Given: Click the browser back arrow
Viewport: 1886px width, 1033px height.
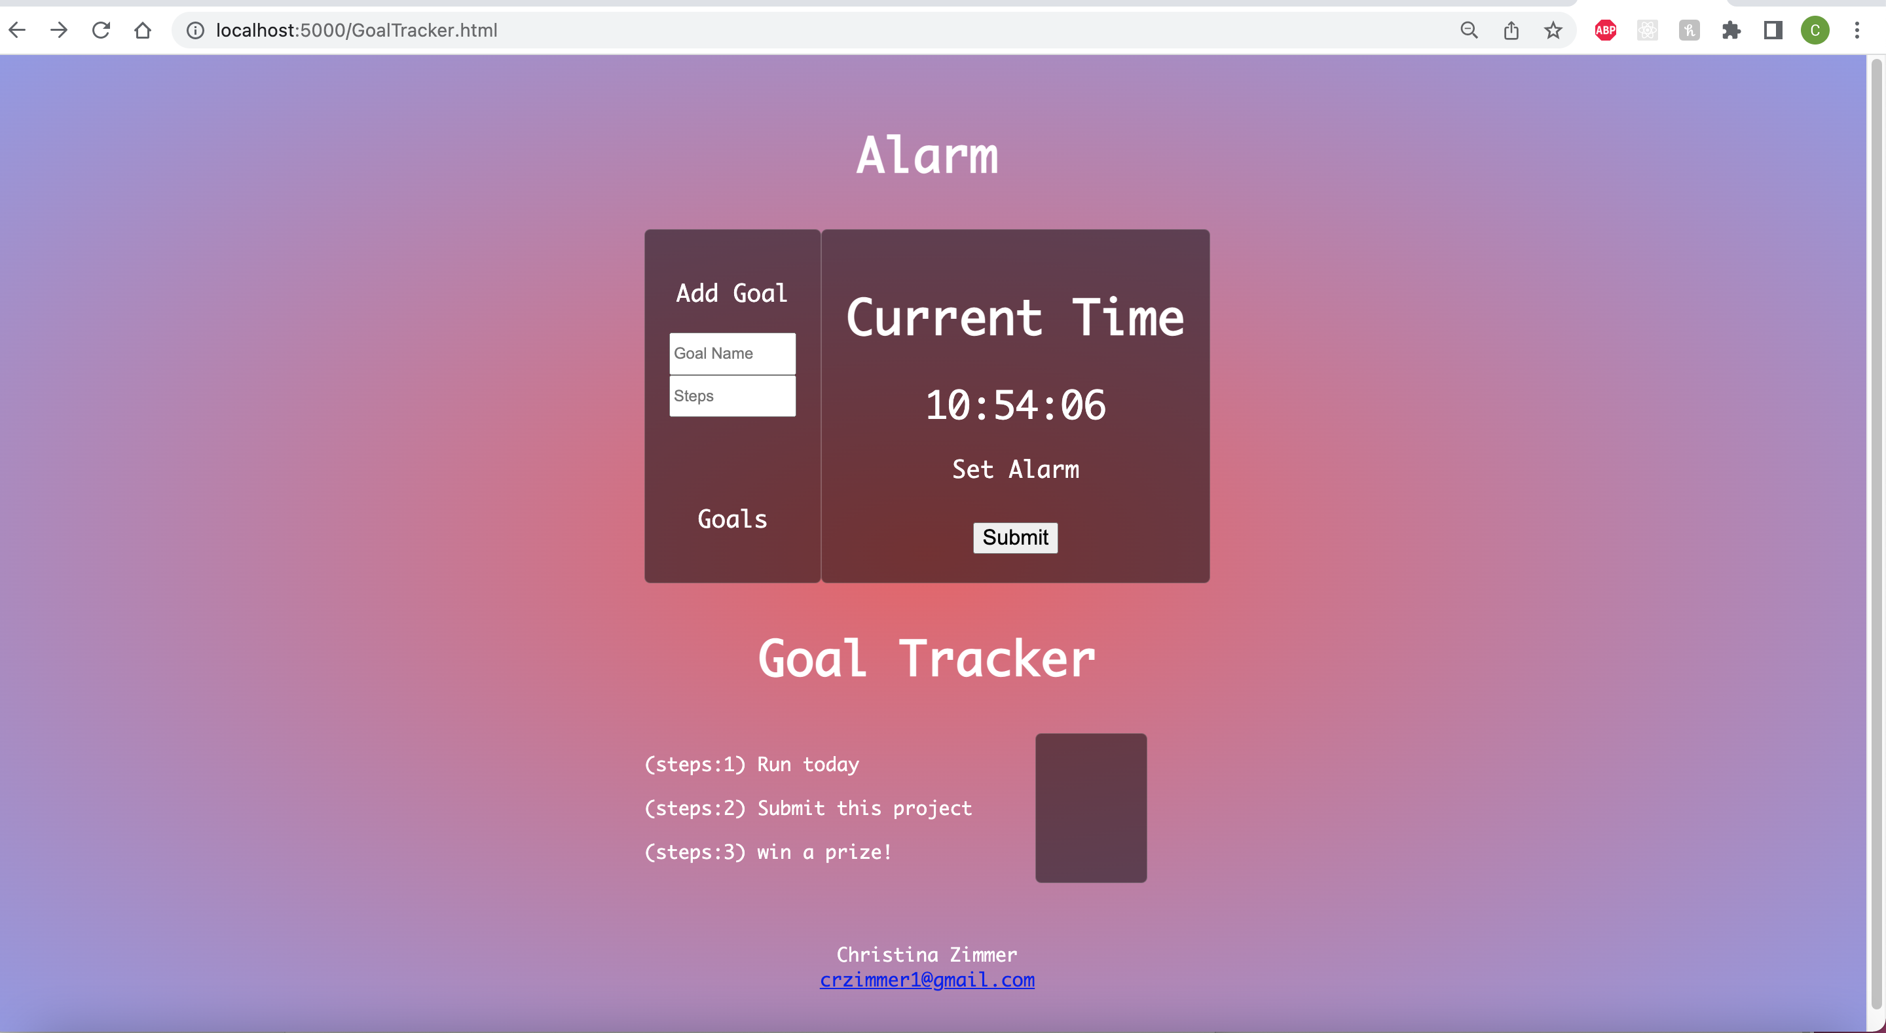Looking at the screenshot, I should [x=18, y=30].
